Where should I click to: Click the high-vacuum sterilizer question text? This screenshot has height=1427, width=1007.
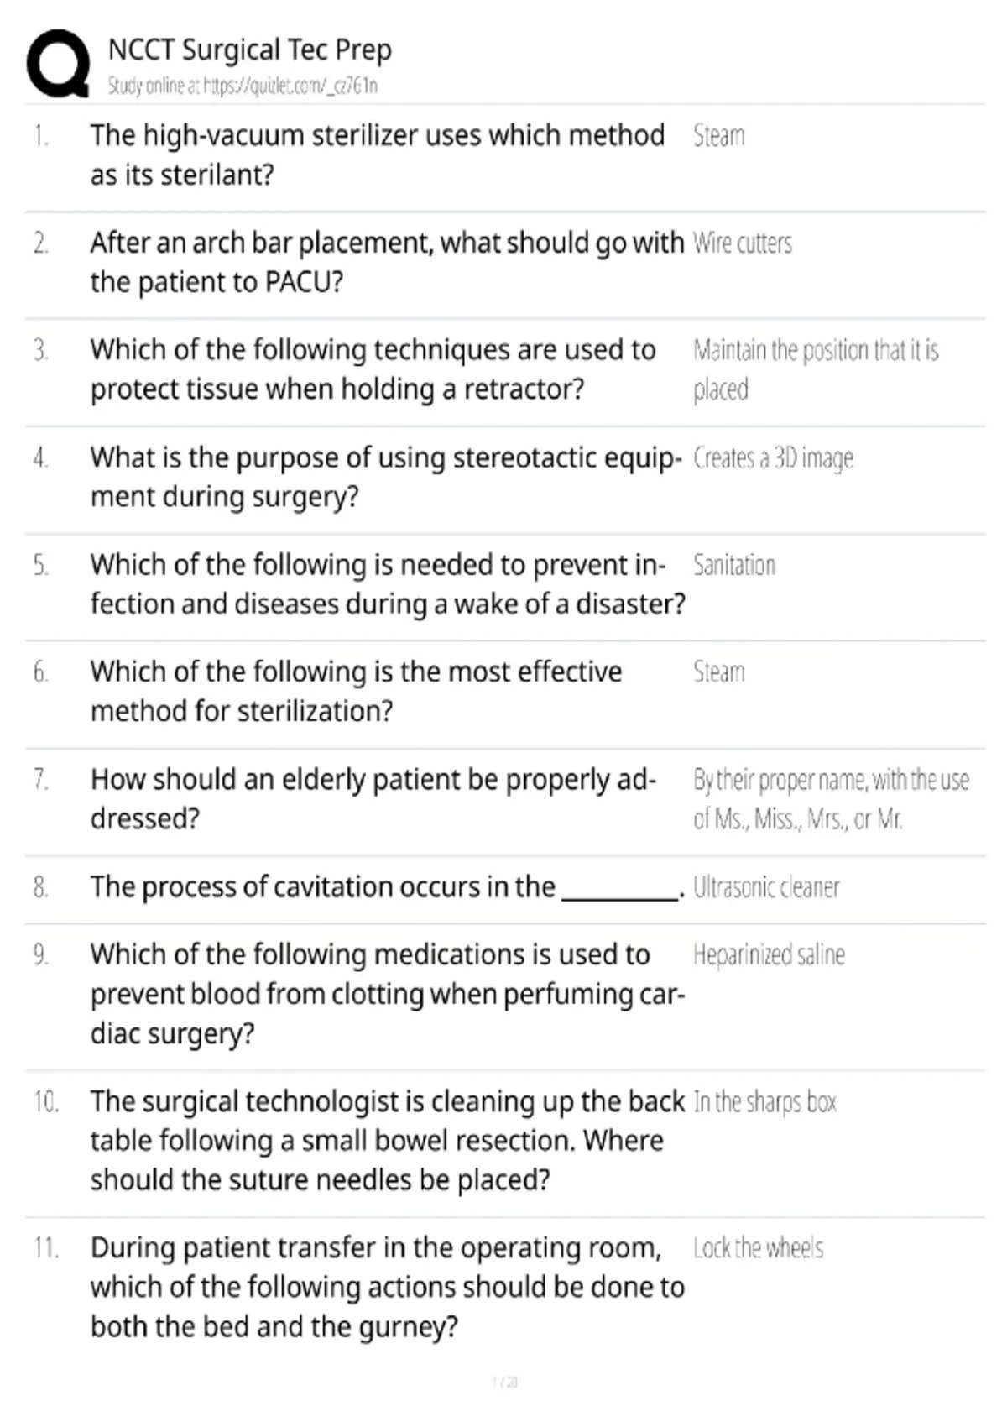coord(377,154)
